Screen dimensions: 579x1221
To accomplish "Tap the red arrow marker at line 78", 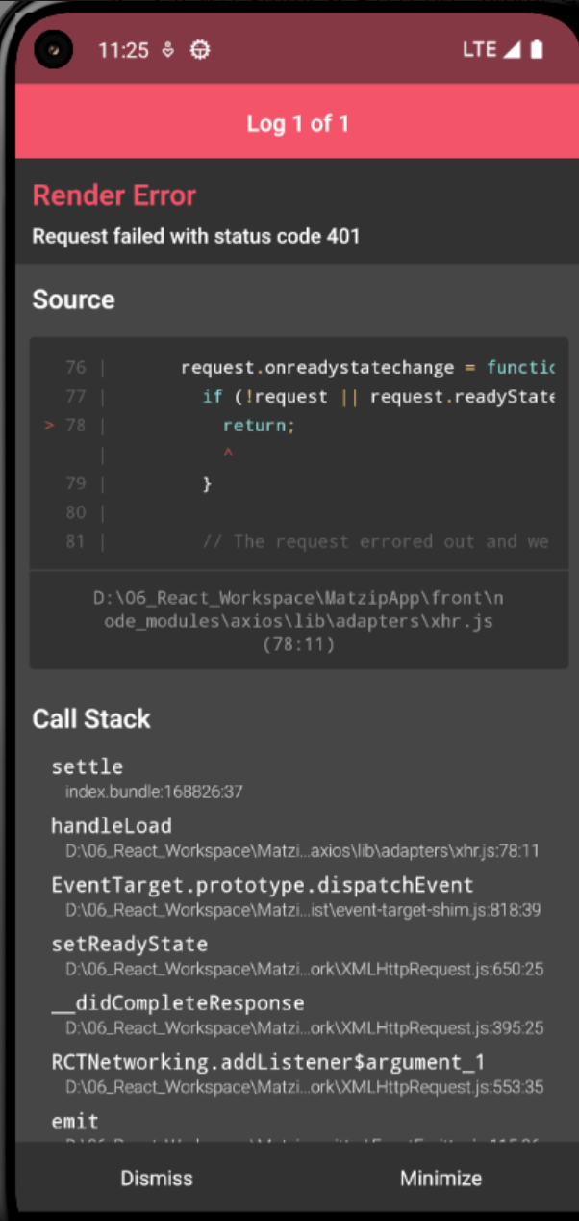I will (x=49, y=425).
